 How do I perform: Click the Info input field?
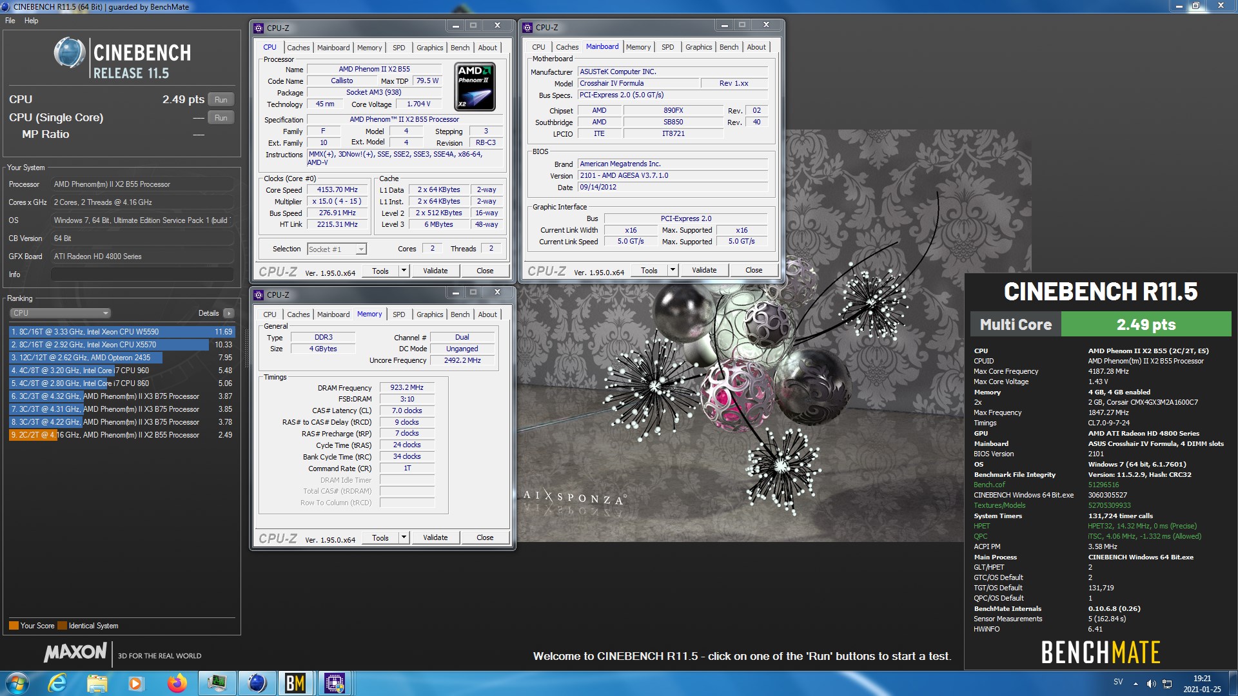coord(142,275)
